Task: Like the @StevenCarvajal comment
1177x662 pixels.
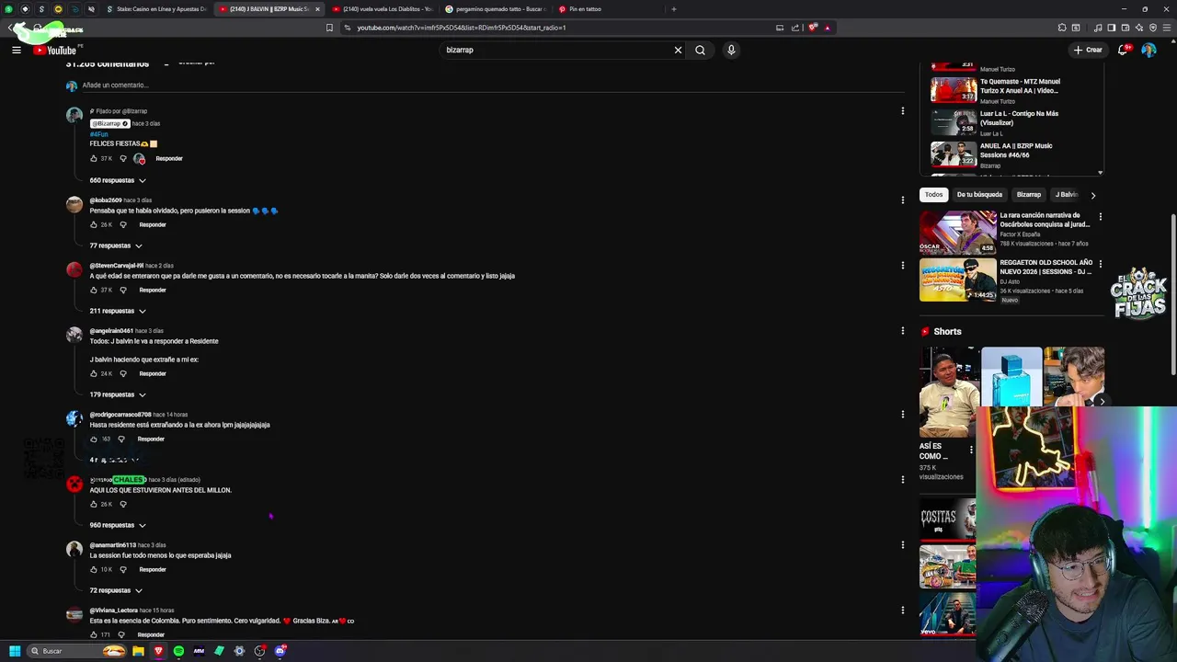Action: coord(93,290)
